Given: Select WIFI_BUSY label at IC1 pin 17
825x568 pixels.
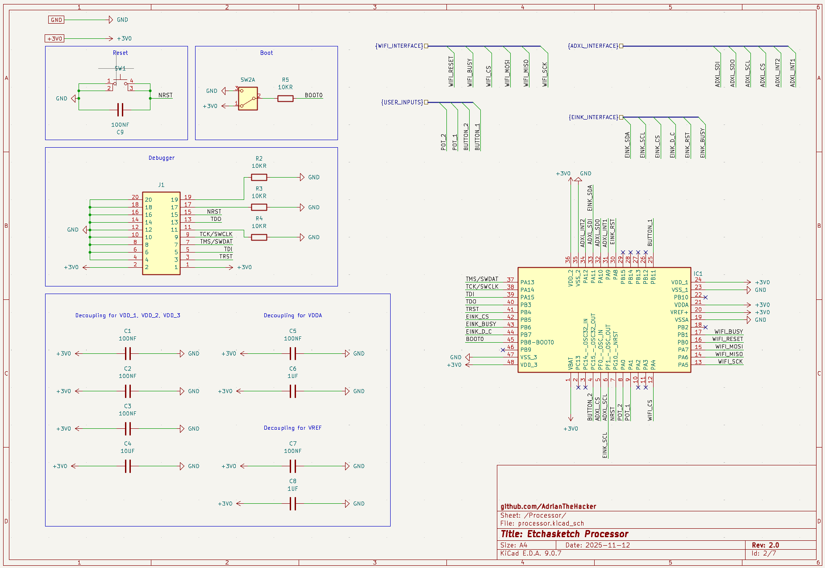Looking at the screenshot, I should (729, 332).
